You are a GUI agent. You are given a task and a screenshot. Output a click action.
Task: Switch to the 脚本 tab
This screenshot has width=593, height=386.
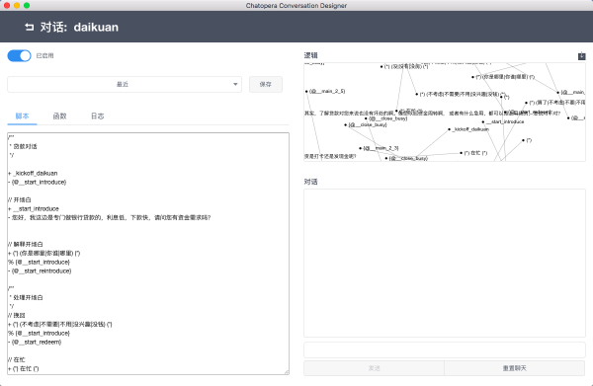[x=22, y=116]
